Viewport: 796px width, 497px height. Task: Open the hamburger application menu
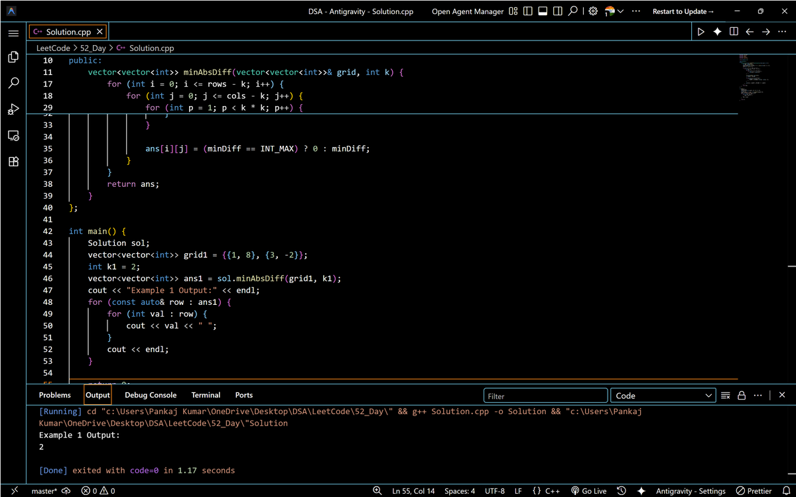coord(13,32)
